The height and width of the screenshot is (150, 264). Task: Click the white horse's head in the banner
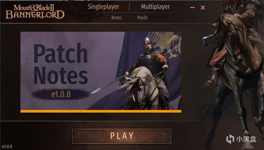[x=136, y=87]
